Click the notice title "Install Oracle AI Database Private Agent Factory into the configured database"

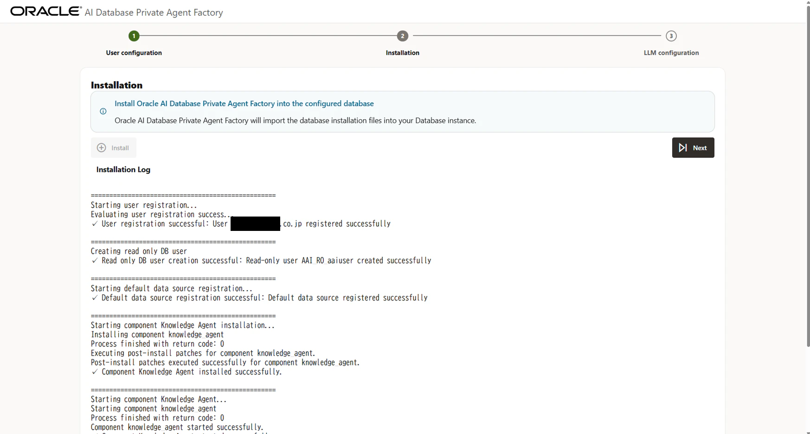(244, 104)
